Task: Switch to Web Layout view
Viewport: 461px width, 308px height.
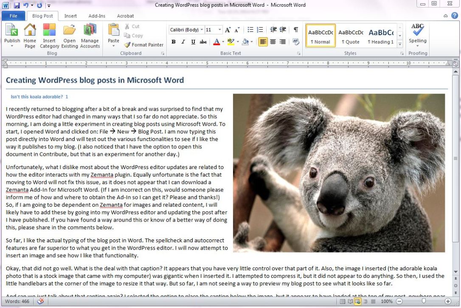Action: point(357,301)
